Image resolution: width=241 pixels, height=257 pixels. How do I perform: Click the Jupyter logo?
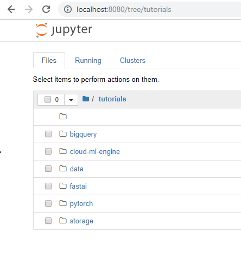coord(64,30)
